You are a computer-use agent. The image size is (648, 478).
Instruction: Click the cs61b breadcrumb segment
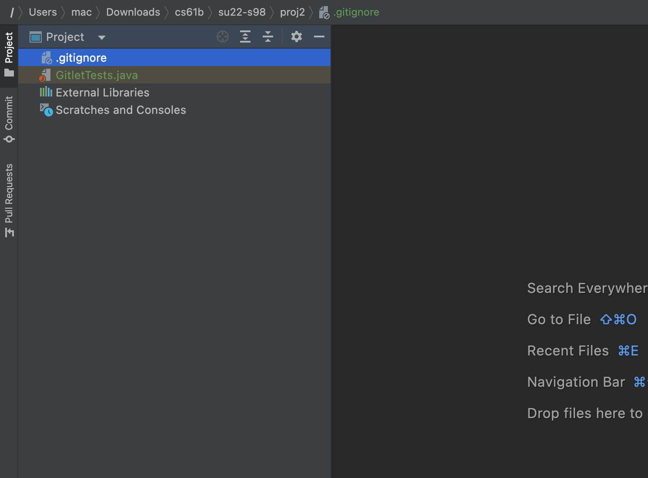coord(189,12)
